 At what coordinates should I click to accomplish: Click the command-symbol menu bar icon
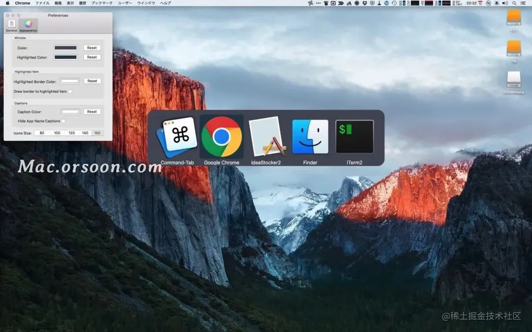[x=310, y=3]
